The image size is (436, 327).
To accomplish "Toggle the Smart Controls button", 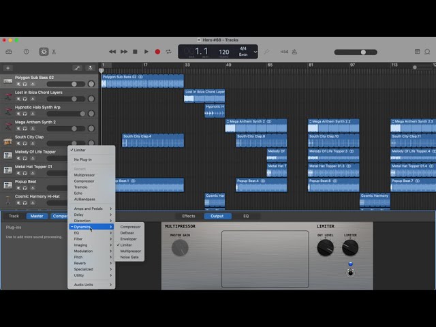I will point(44,52).
